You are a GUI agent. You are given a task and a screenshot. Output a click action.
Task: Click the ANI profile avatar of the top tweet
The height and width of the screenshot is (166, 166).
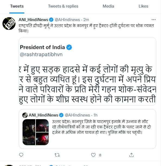point(9,24)
